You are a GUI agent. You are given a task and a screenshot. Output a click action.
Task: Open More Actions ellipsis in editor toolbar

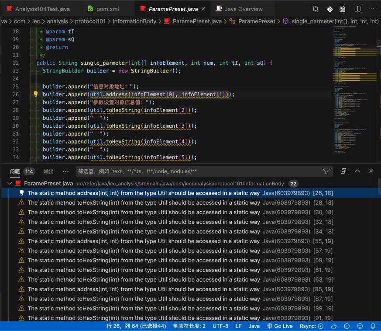[371, 9]
